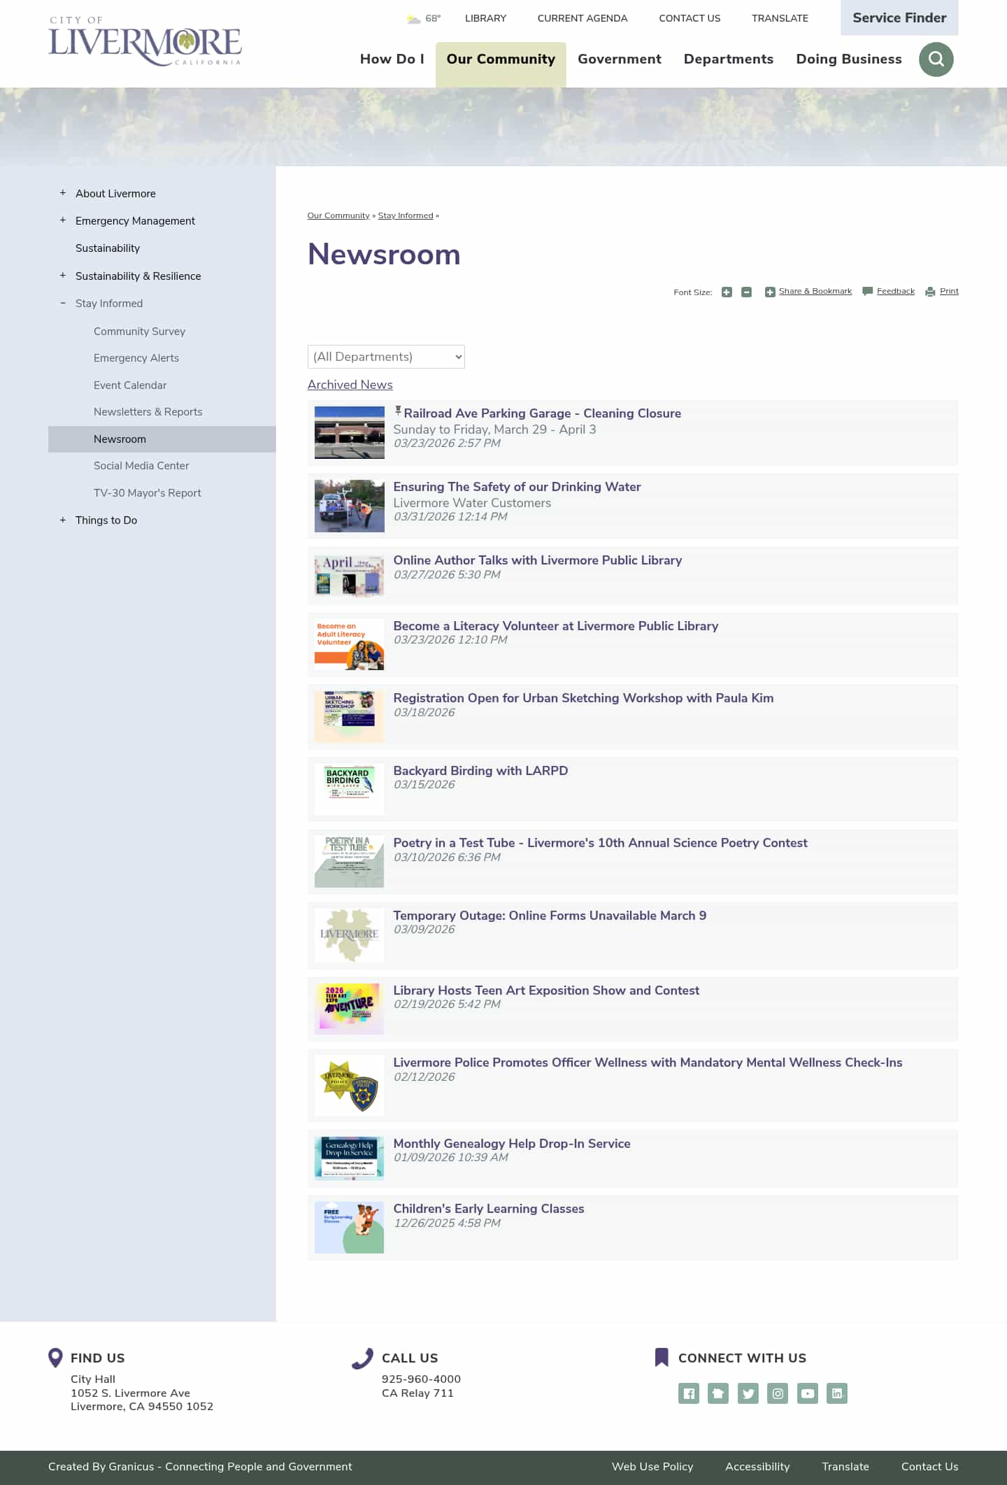Click Translate in top bar
The image size is (1007, 1485).
point(780,18)
